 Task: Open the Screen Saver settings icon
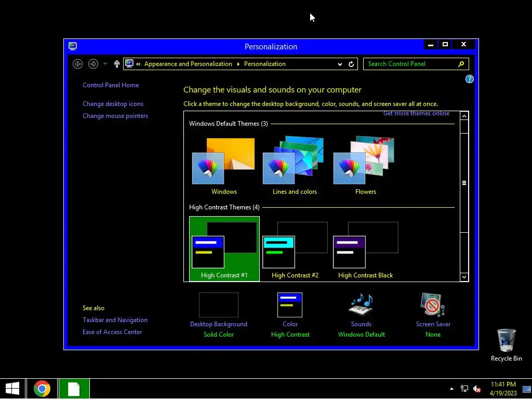tap(433, 304)
